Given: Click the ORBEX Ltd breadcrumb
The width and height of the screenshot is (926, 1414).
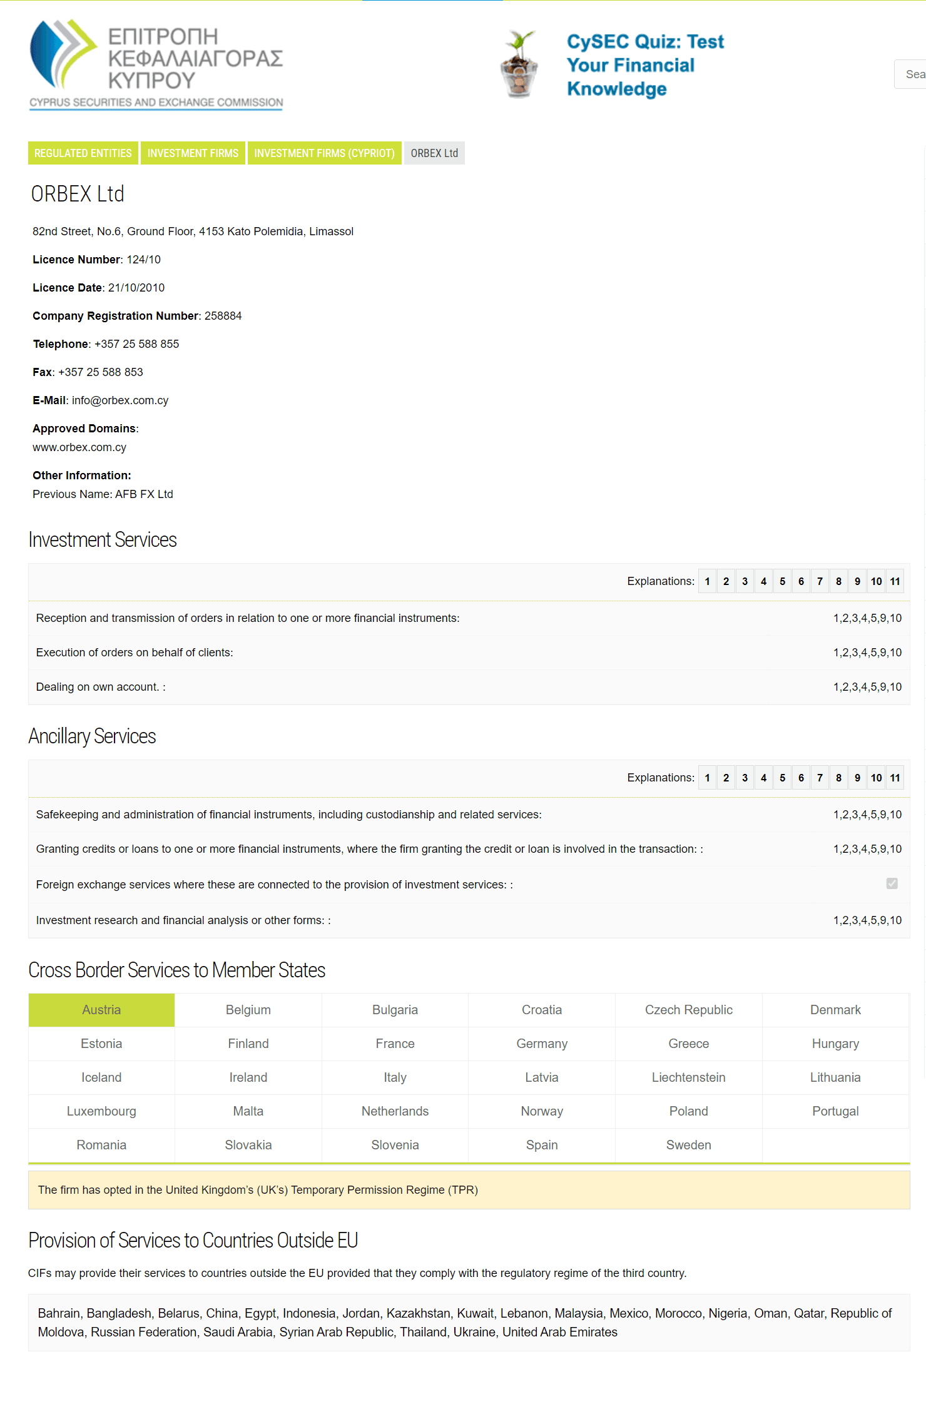Looking at the screenshot, I should pyautogui.click(x=434, y=153).
